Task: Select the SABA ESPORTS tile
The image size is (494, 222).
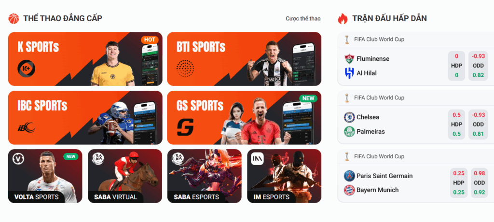Action: point(205,176)
